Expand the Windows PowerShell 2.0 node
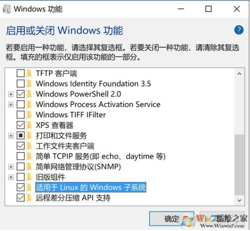Viewport: 250px width, 231px height. click(11, 94)
